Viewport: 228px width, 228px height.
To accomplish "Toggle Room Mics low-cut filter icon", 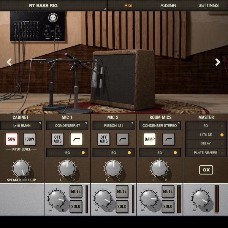I will tap(168, 139).
